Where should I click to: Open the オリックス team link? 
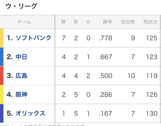(x=31, y=113)
